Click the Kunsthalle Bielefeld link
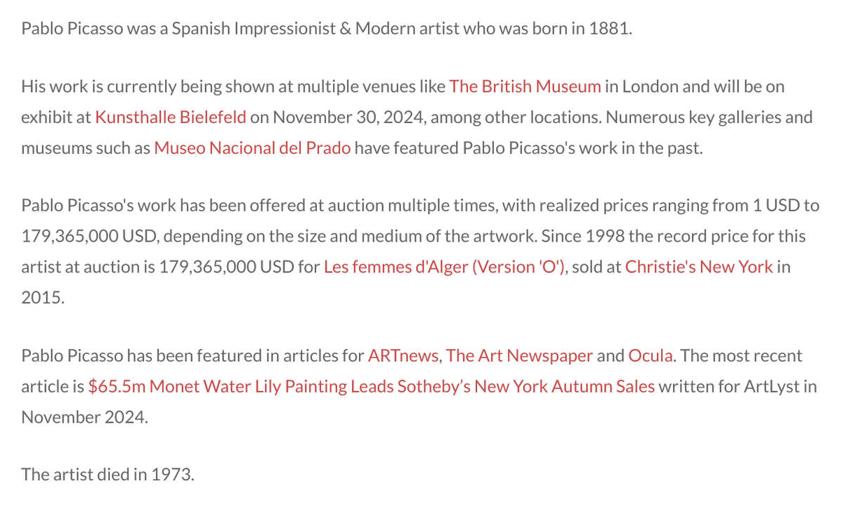 pyautogui.click(x=171, y=117)
